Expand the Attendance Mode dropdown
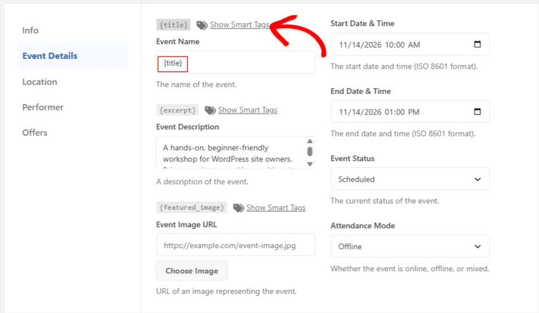Screen dimensions: 539x313 [410, 246]
